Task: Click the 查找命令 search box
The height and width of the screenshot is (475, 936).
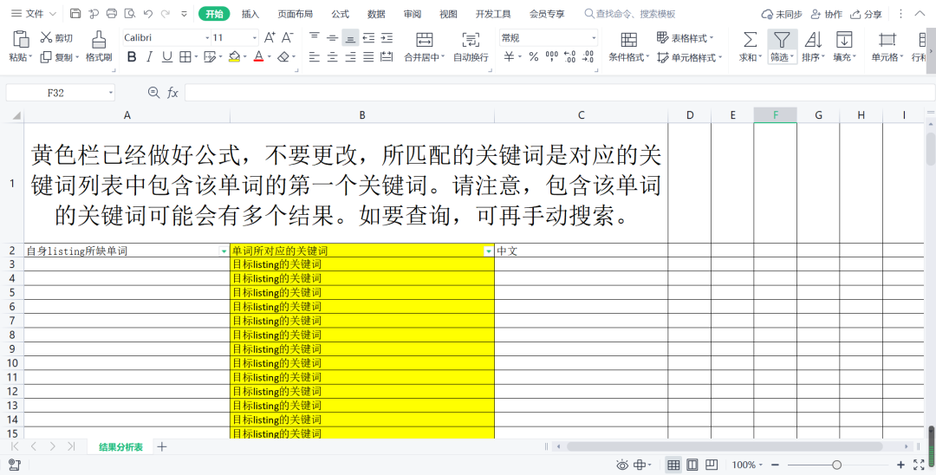Action: pos(630,14)
